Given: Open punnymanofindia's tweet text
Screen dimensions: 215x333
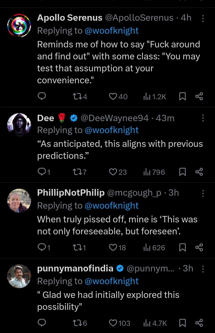Looking at the screenshot, I should (x=108, y=301).
